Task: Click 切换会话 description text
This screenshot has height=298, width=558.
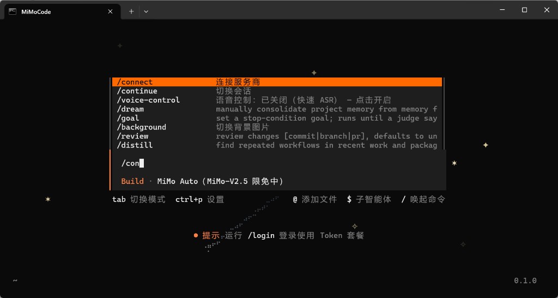Action: click(x=233, y=91)
